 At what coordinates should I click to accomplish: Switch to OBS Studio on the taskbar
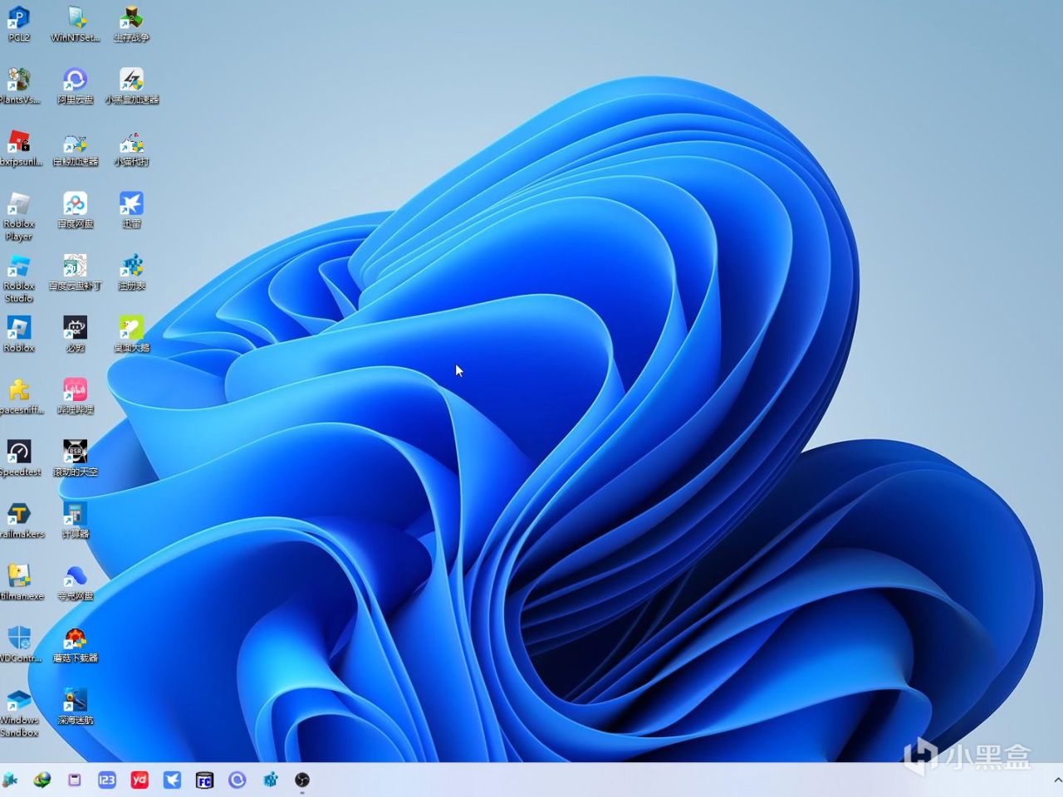coord(302,780)
